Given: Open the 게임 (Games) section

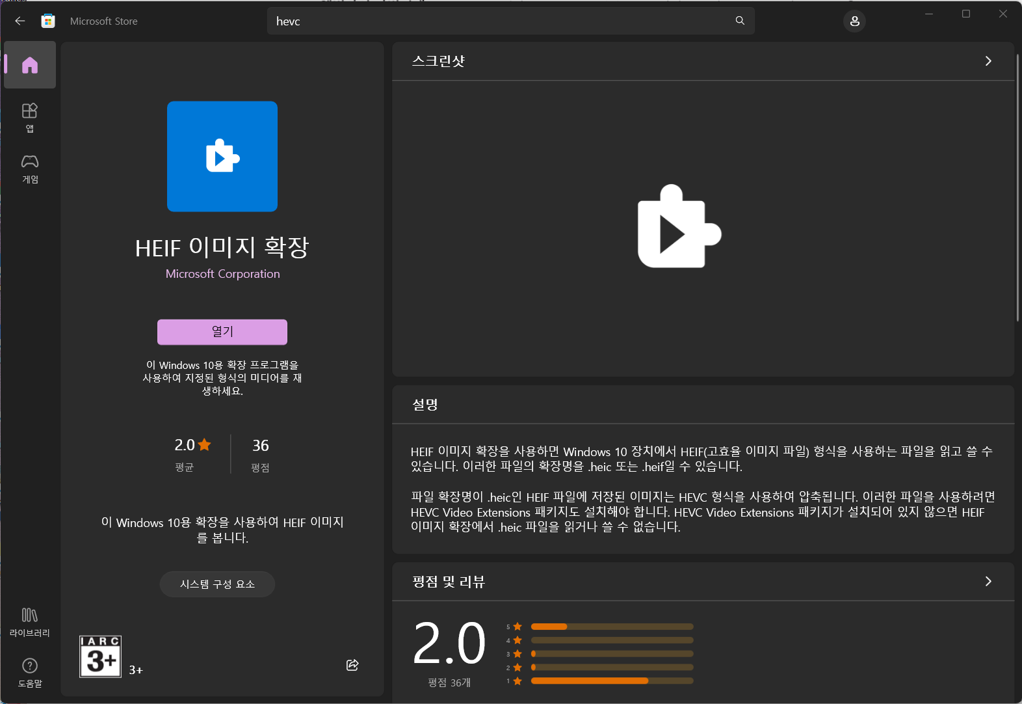Looking at the screenshot, I should 30,169.
